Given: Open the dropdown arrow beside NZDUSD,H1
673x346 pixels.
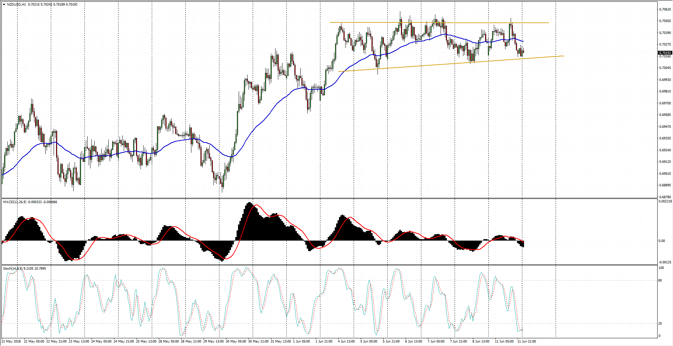Looking at the screenshot, I should pyautogui.click(x=4, y=5).
